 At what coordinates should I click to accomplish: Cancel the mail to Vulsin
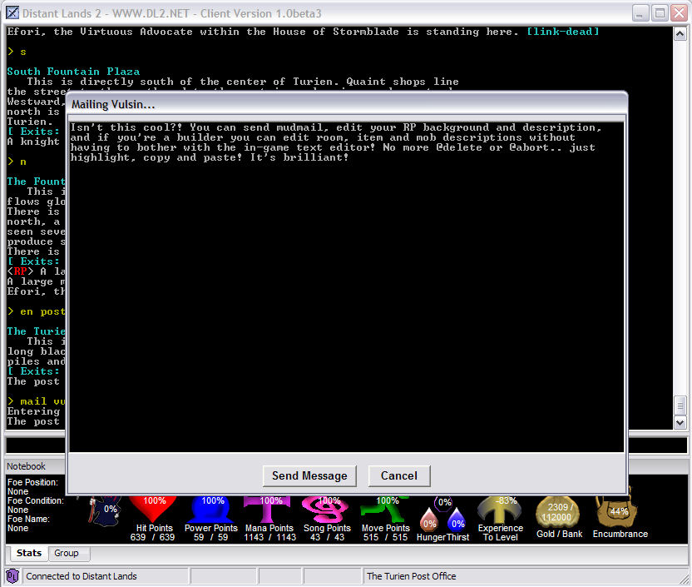click(398, 475)
